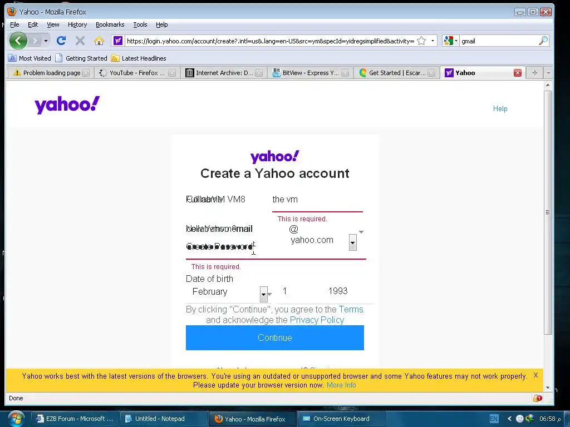The image size is (570, 427).
Task: Close the YouTube - Firefox tab
Action: pos(172,73)
